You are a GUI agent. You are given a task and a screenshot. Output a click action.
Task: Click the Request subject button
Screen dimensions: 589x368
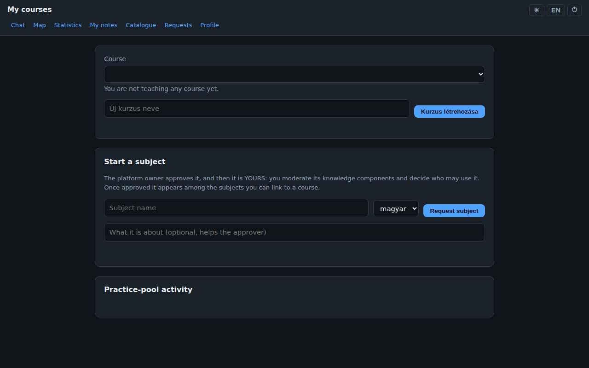(x=454, y=211)
